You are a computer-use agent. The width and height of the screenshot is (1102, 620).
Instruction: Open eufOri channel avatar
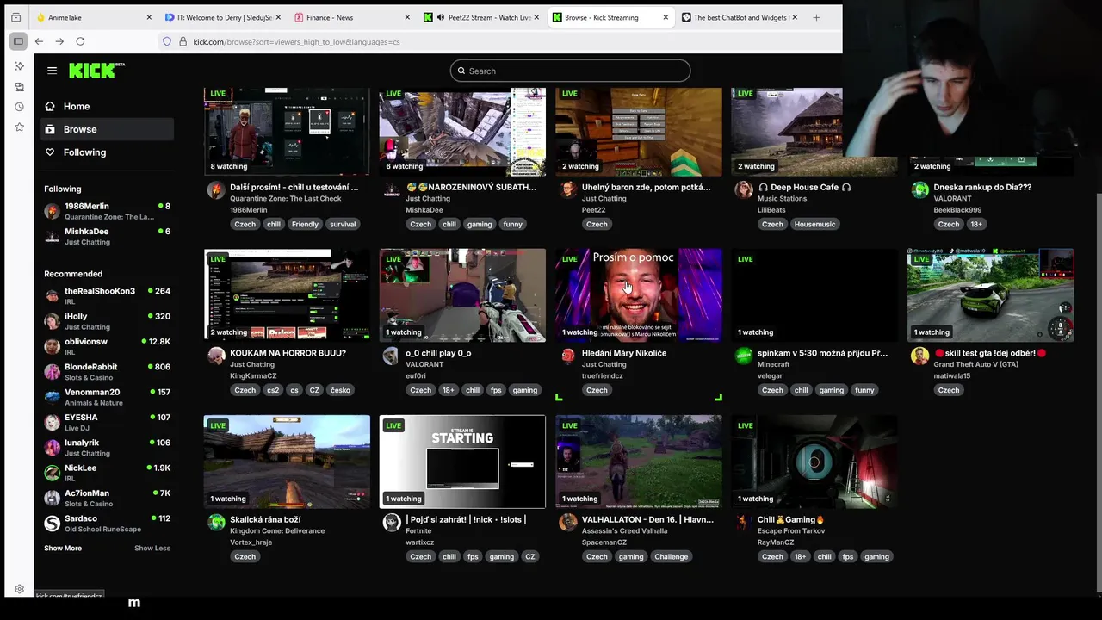click(x=392, y=356)
